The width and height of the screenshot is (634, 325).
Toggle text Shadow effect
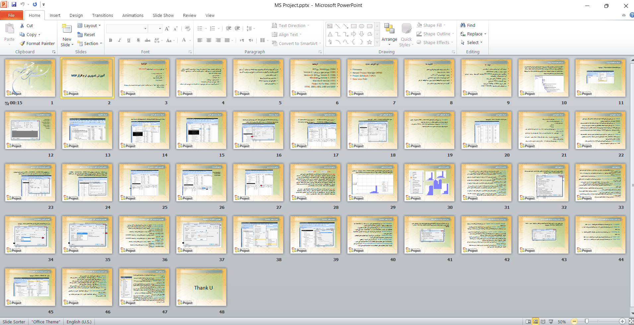138,40
